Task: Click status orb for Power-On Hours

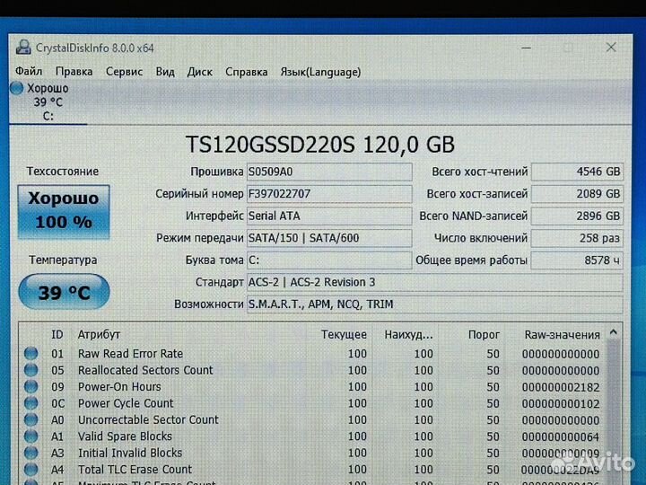Action: (x=31, y=386)
